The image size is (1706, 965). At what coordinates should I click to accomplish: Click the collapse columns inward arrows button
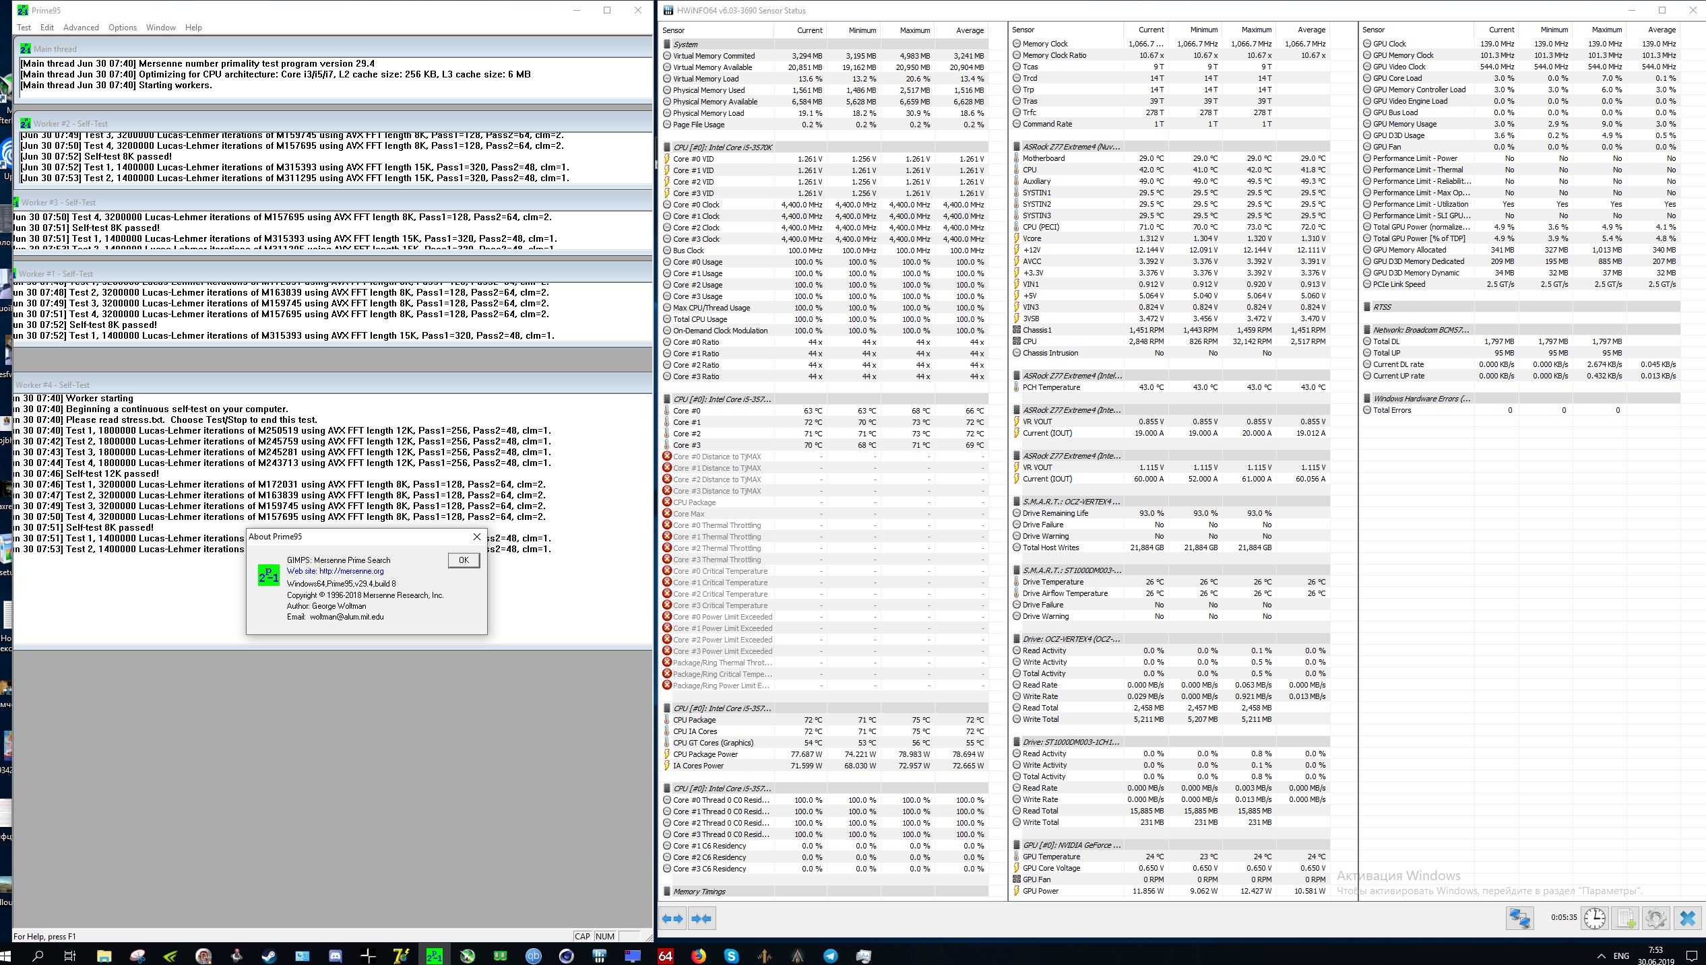(x=701, y=918)
